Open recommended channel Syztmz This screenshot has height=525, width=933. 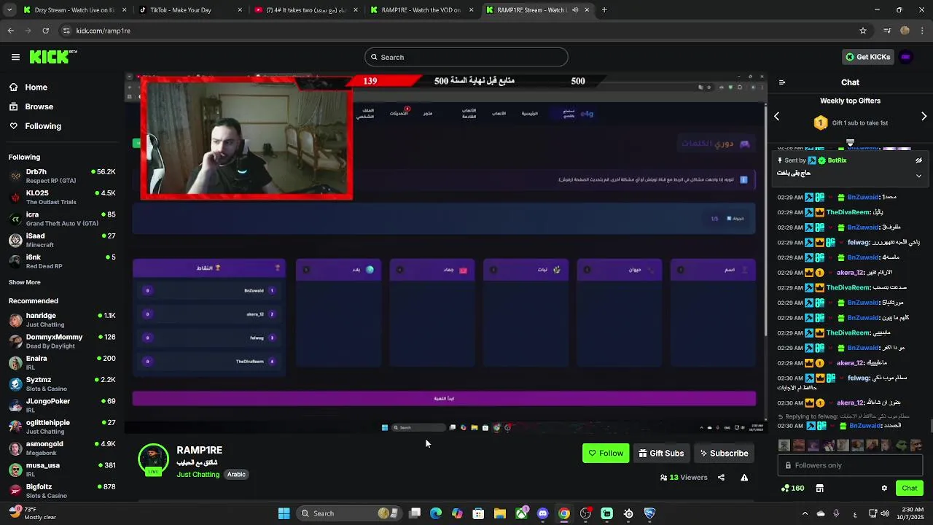(x=62, y=384)
